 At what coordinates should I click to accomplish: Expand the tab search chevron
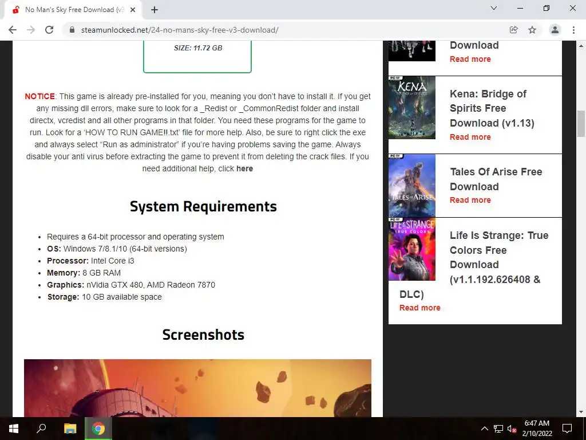[494, 8]
